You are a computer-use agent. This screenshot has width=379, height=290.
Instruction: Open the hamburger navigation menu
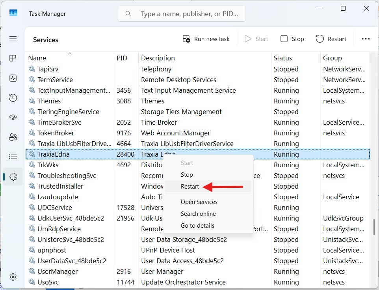coord(13,39)
